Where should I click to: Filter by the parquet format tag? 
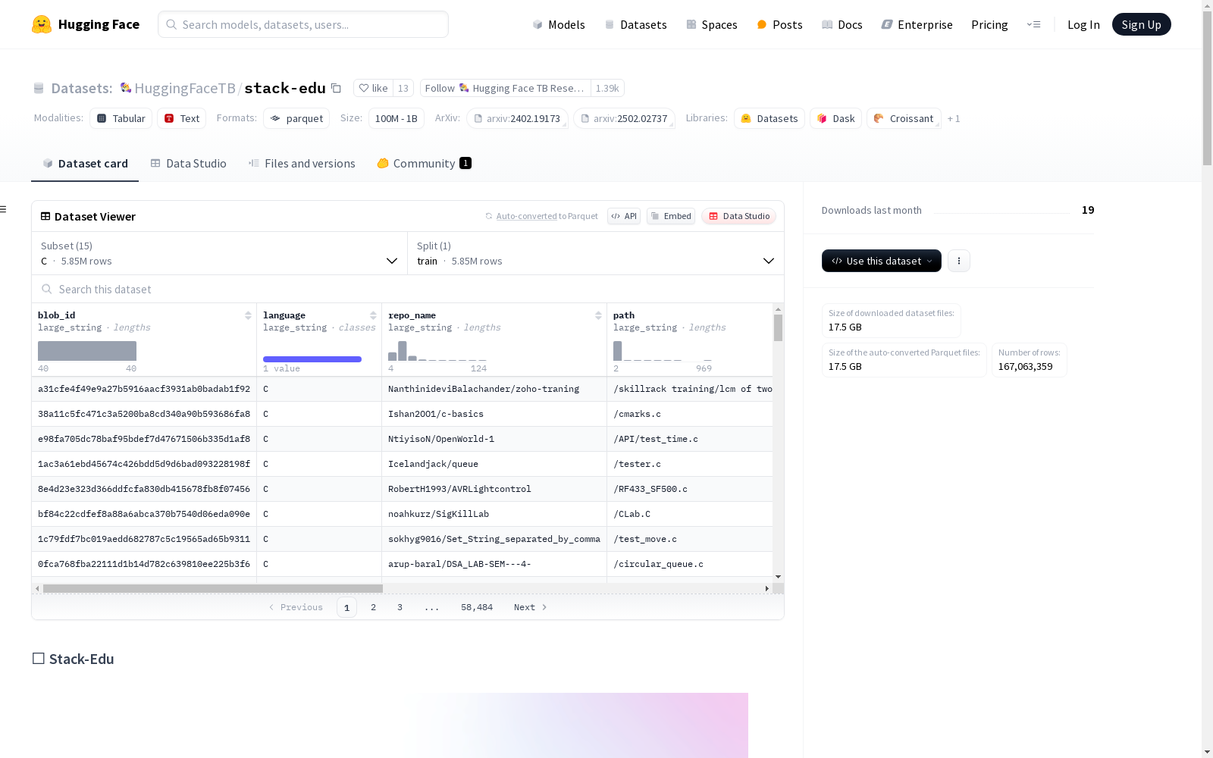tap(296, 118)
